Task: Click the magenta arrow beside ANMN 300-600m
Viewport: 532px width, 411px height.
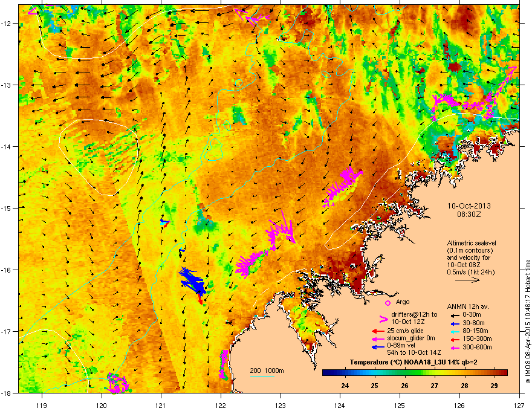Action: pos(454,348)
